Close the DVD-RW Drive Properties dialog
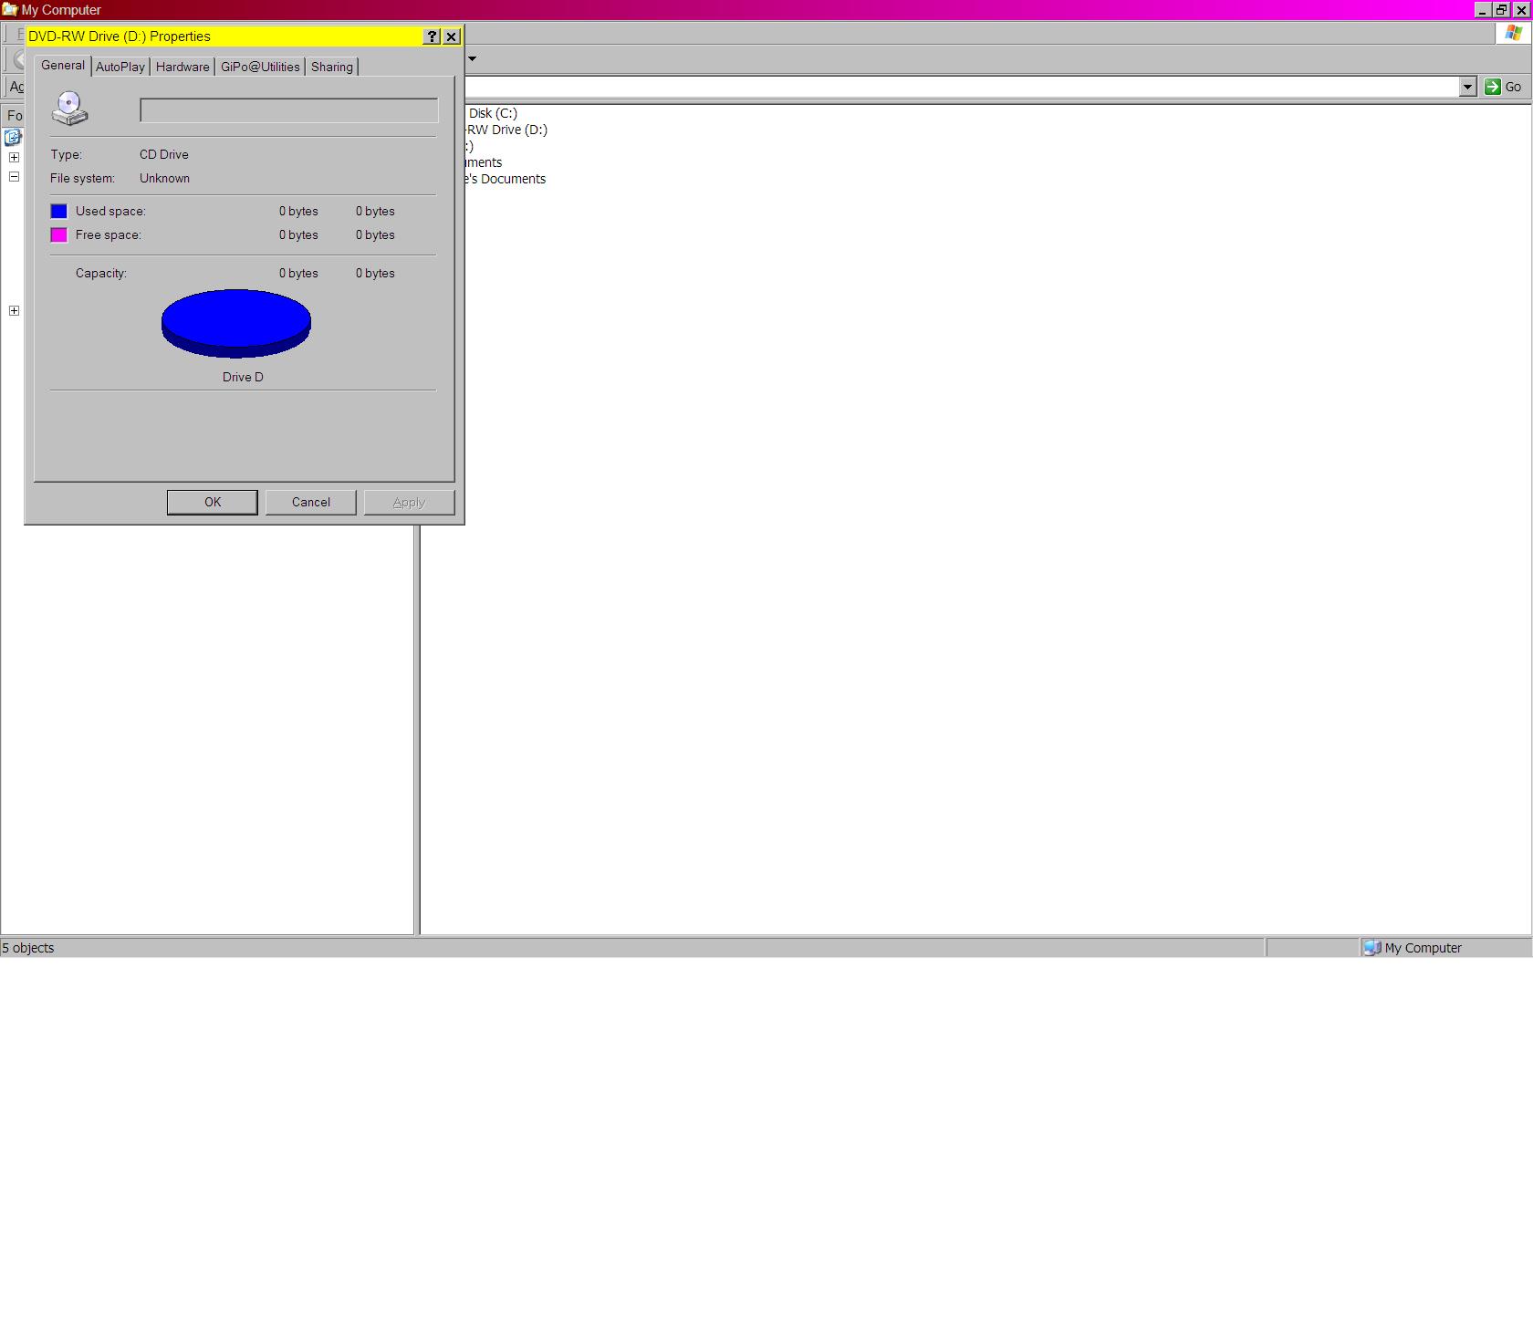 click(x=452, y=36)
